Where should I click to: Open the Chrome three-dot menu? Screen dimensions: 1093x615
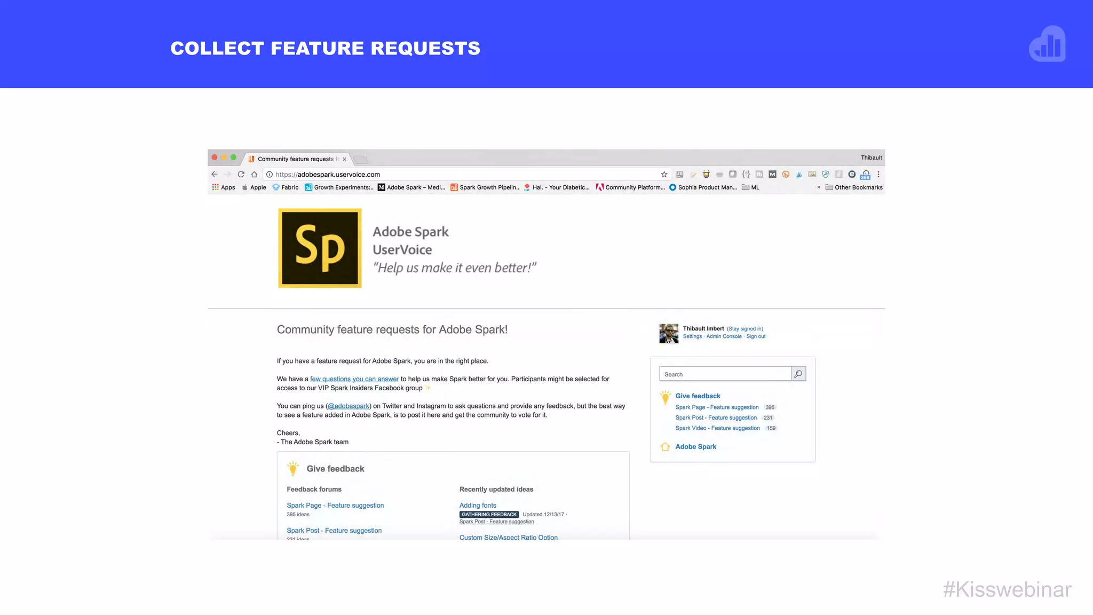(x=878, y=174)
